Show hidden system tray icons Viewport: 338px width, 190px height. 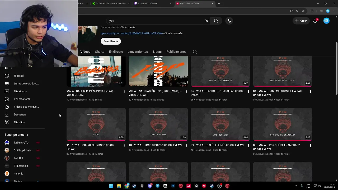(x=296, y=186)
